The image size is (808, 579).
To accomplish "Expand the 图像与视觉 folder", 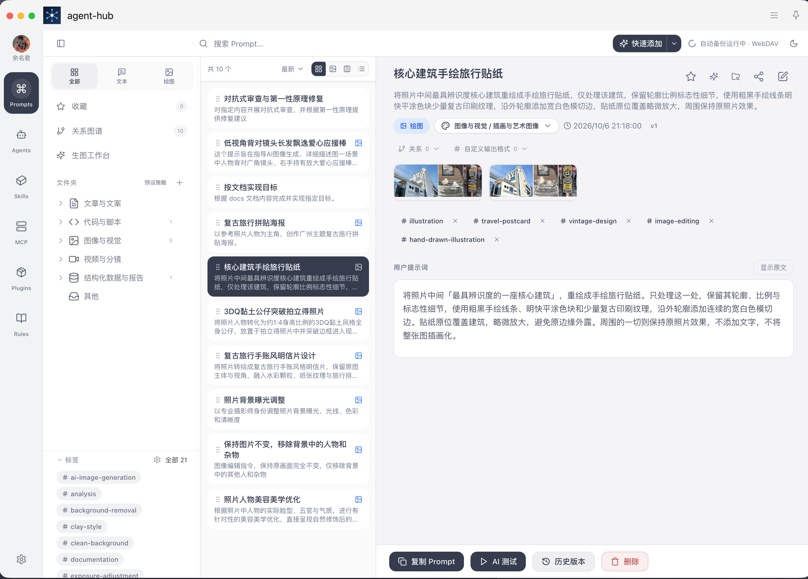I will (x=60, y=241).
